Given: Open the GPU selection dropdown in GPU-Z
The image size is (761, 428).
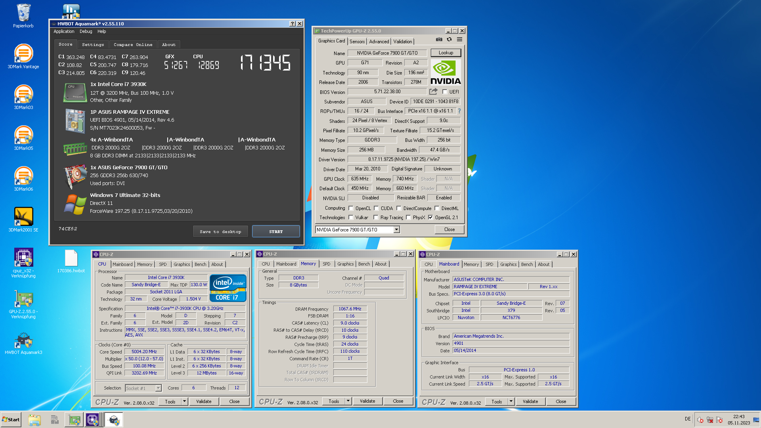Looking at the screenshot, I should (396, 230).
